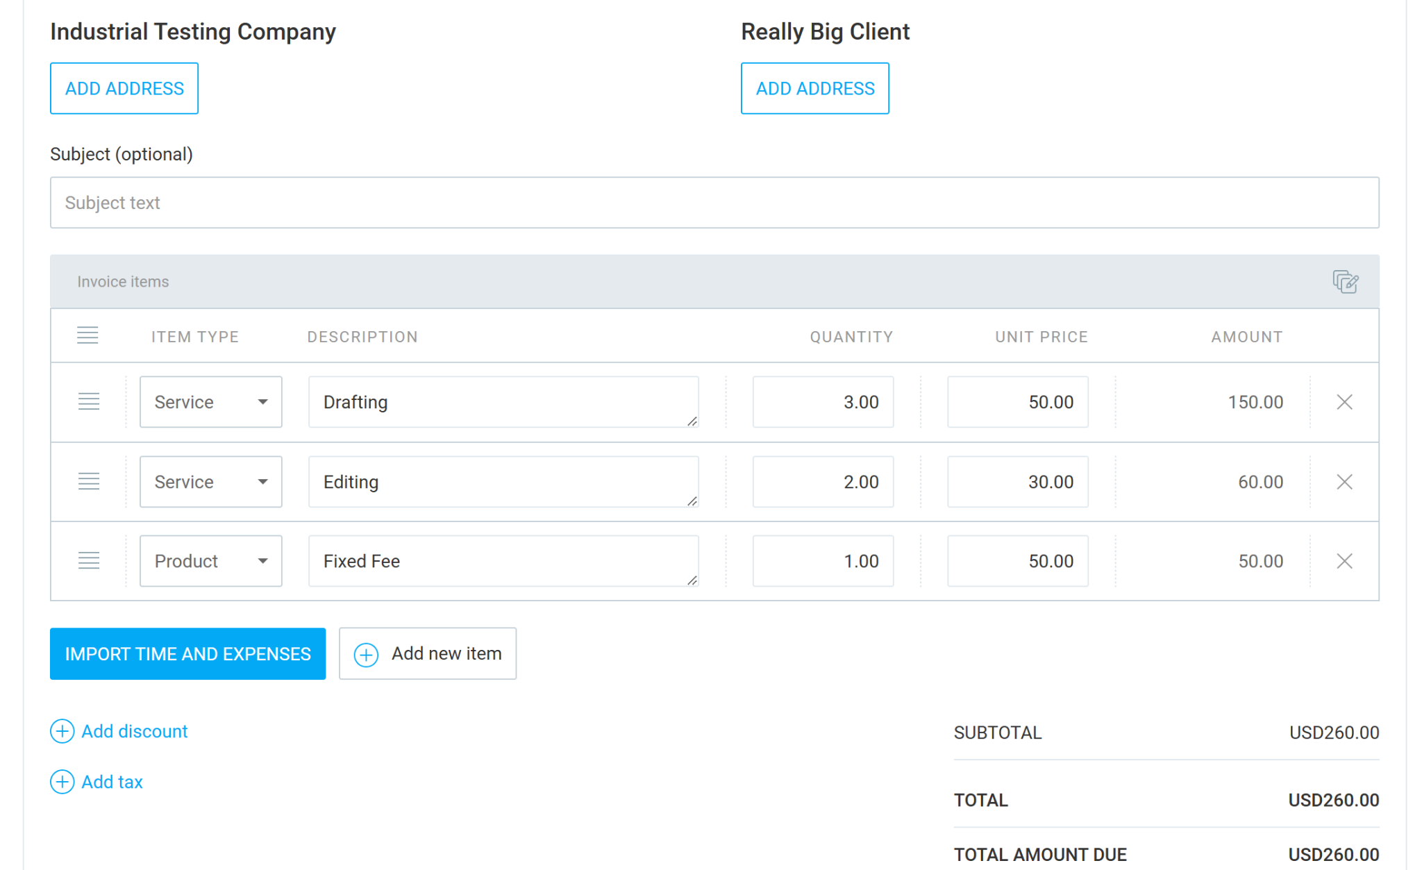
Task: Click the 150.00 amount in Drafting row
Action: tap(1255, 402)
